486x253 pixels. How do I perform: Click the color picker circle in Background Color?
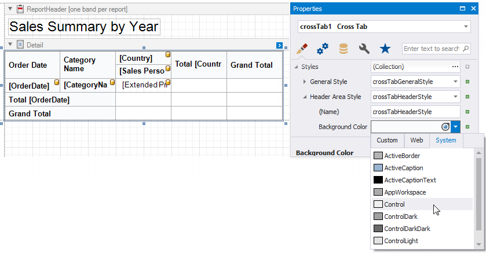tap(445, 127)
